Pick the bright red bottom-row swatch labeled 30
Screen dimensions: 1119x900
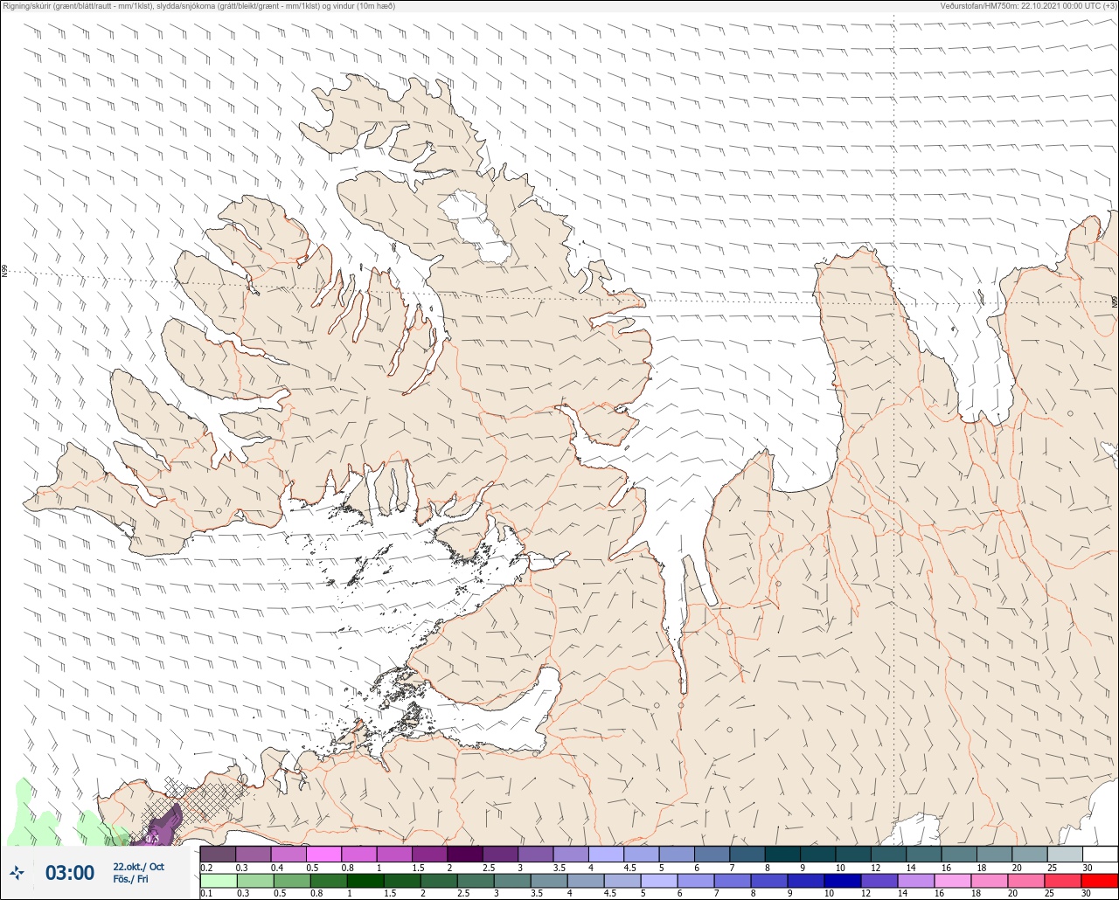(1100, 881)
